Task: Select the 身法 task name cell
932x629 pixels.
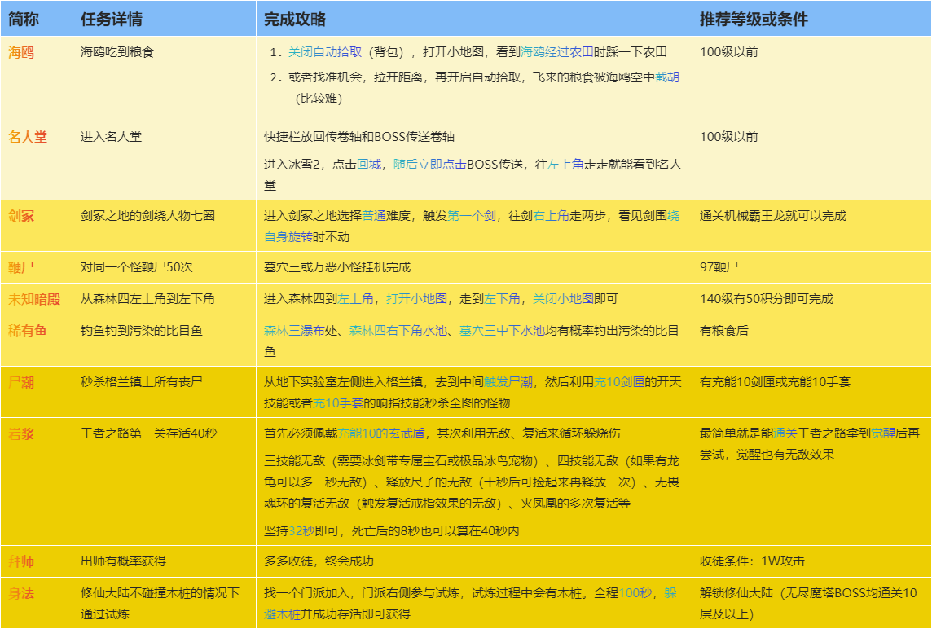Action: [37, 603]
